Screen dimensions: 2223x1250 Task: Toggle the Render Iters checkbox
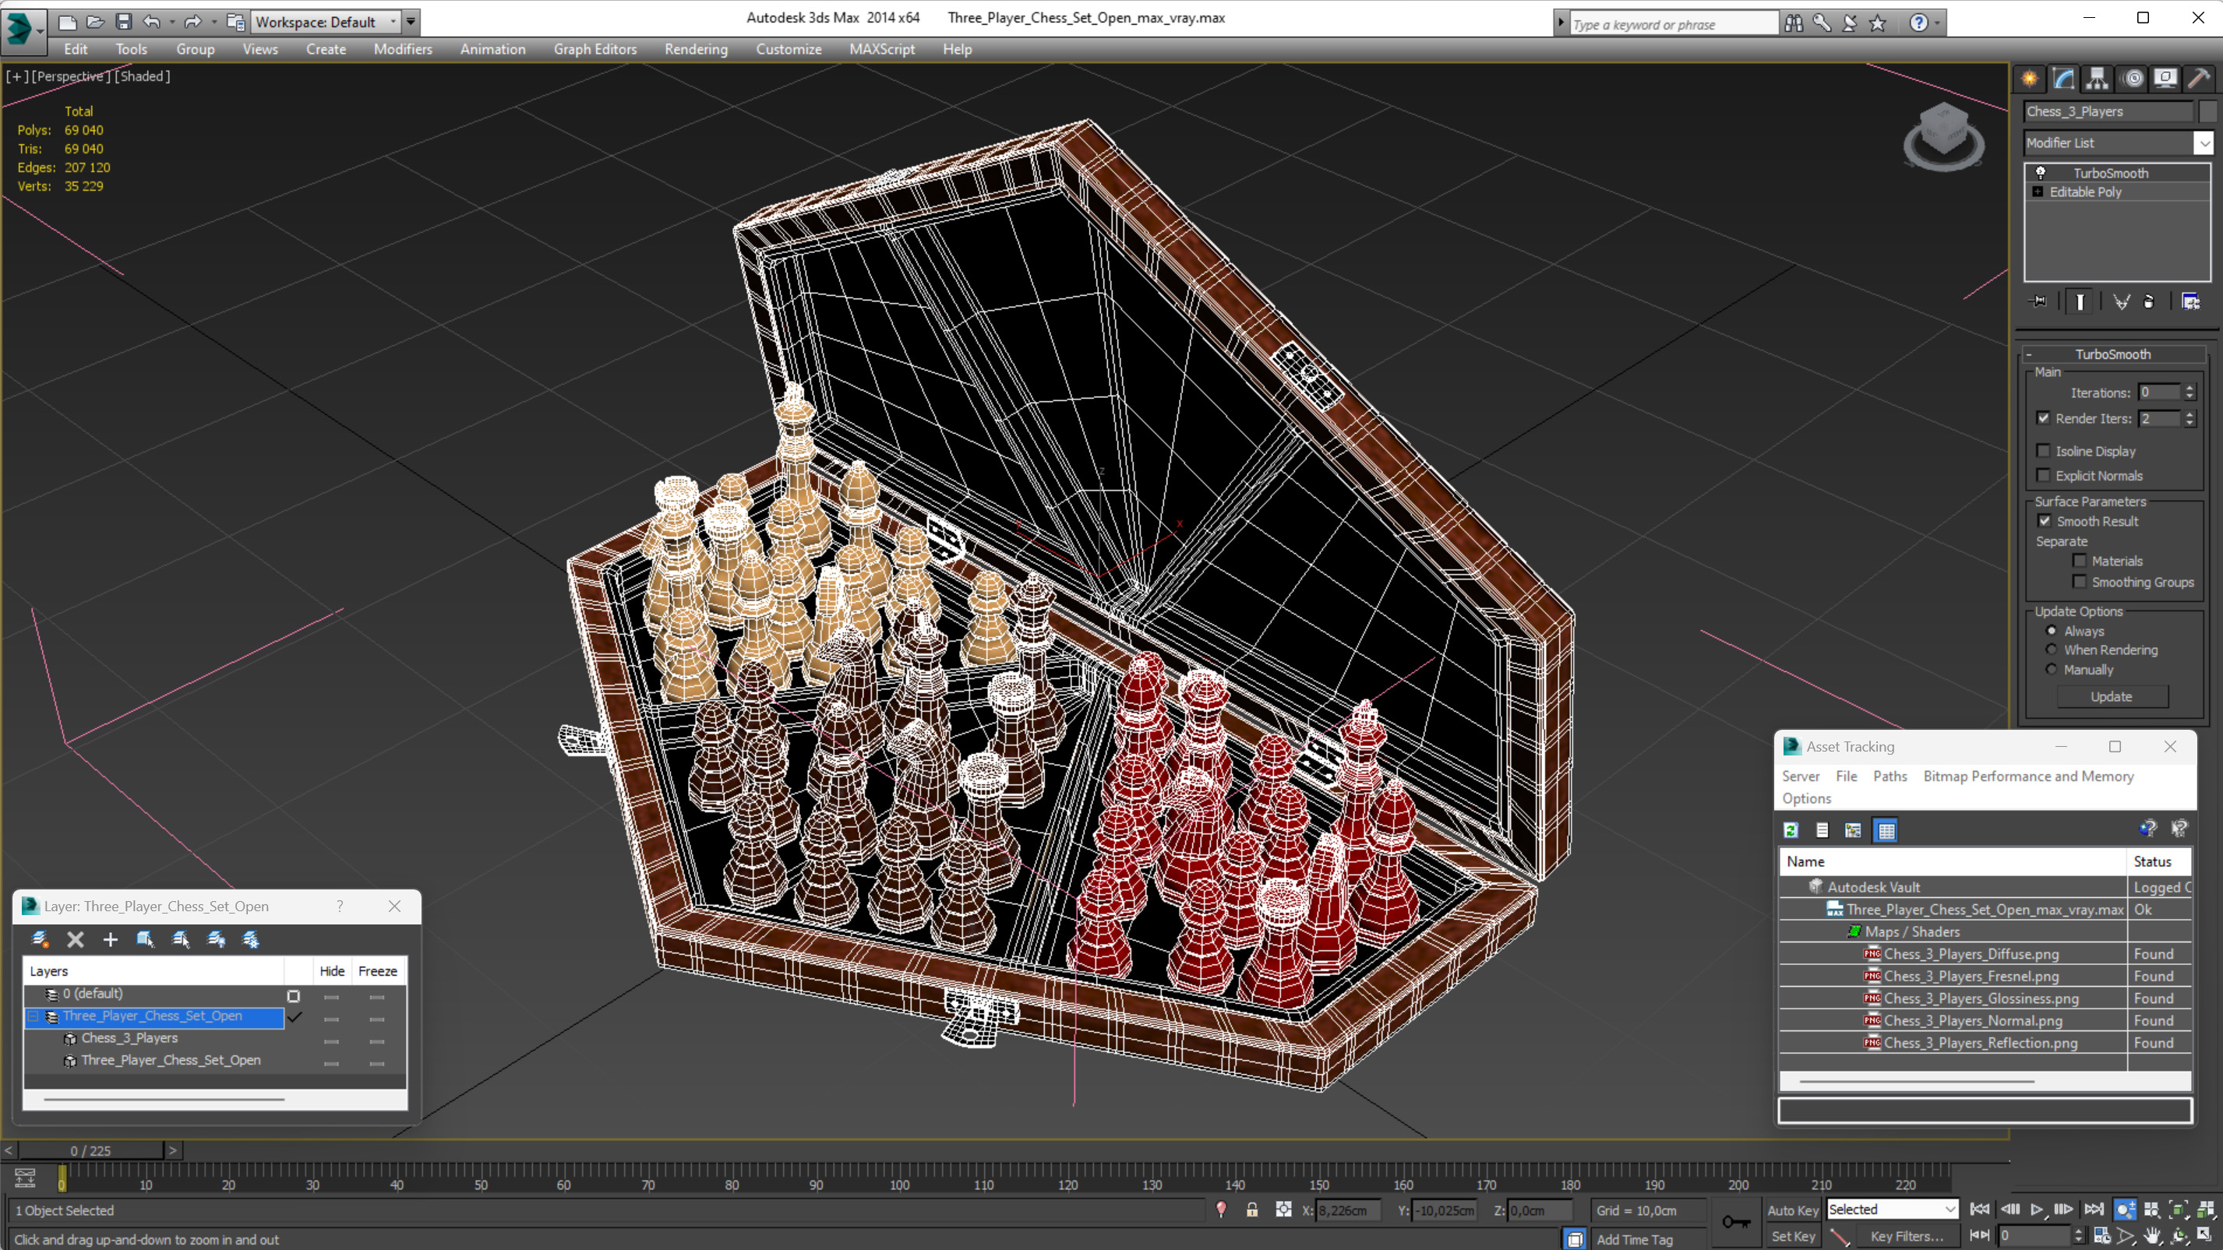2043,418
